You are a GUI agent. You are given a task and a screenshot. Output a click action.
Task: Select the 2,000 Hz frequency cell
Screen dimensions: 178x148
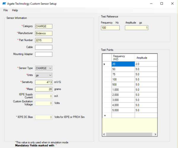pos(123,95)
